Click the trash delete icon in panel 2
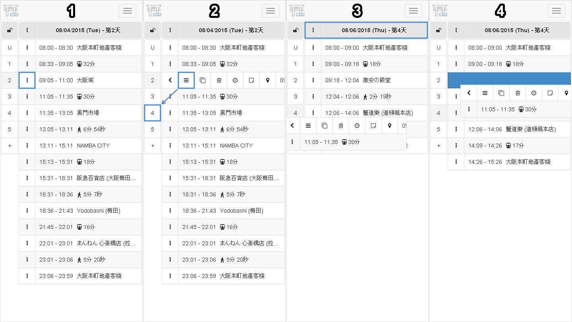Viewport: 572px width, 322px height. pos(219,80)
